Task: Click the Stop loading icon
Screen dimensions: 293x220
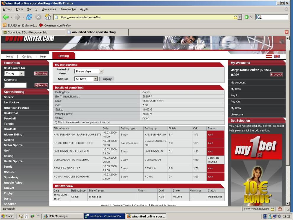Action: (x=38, y=17)
